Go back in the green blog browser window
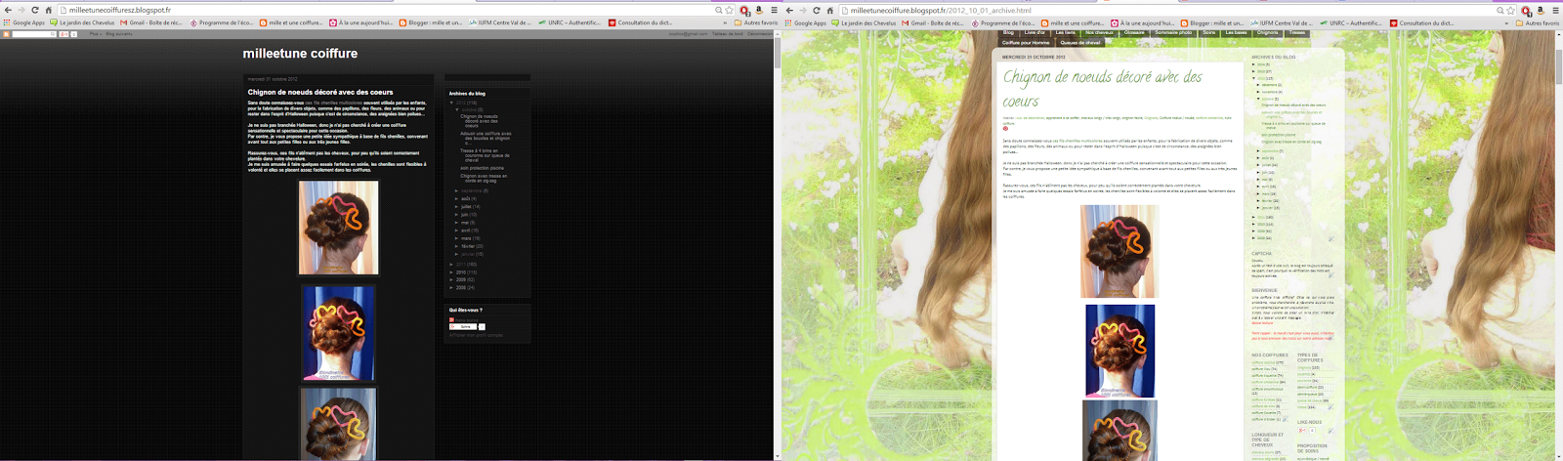Image resolution: width=1563 pixels, height=461 pixels. tap(788, 10)
